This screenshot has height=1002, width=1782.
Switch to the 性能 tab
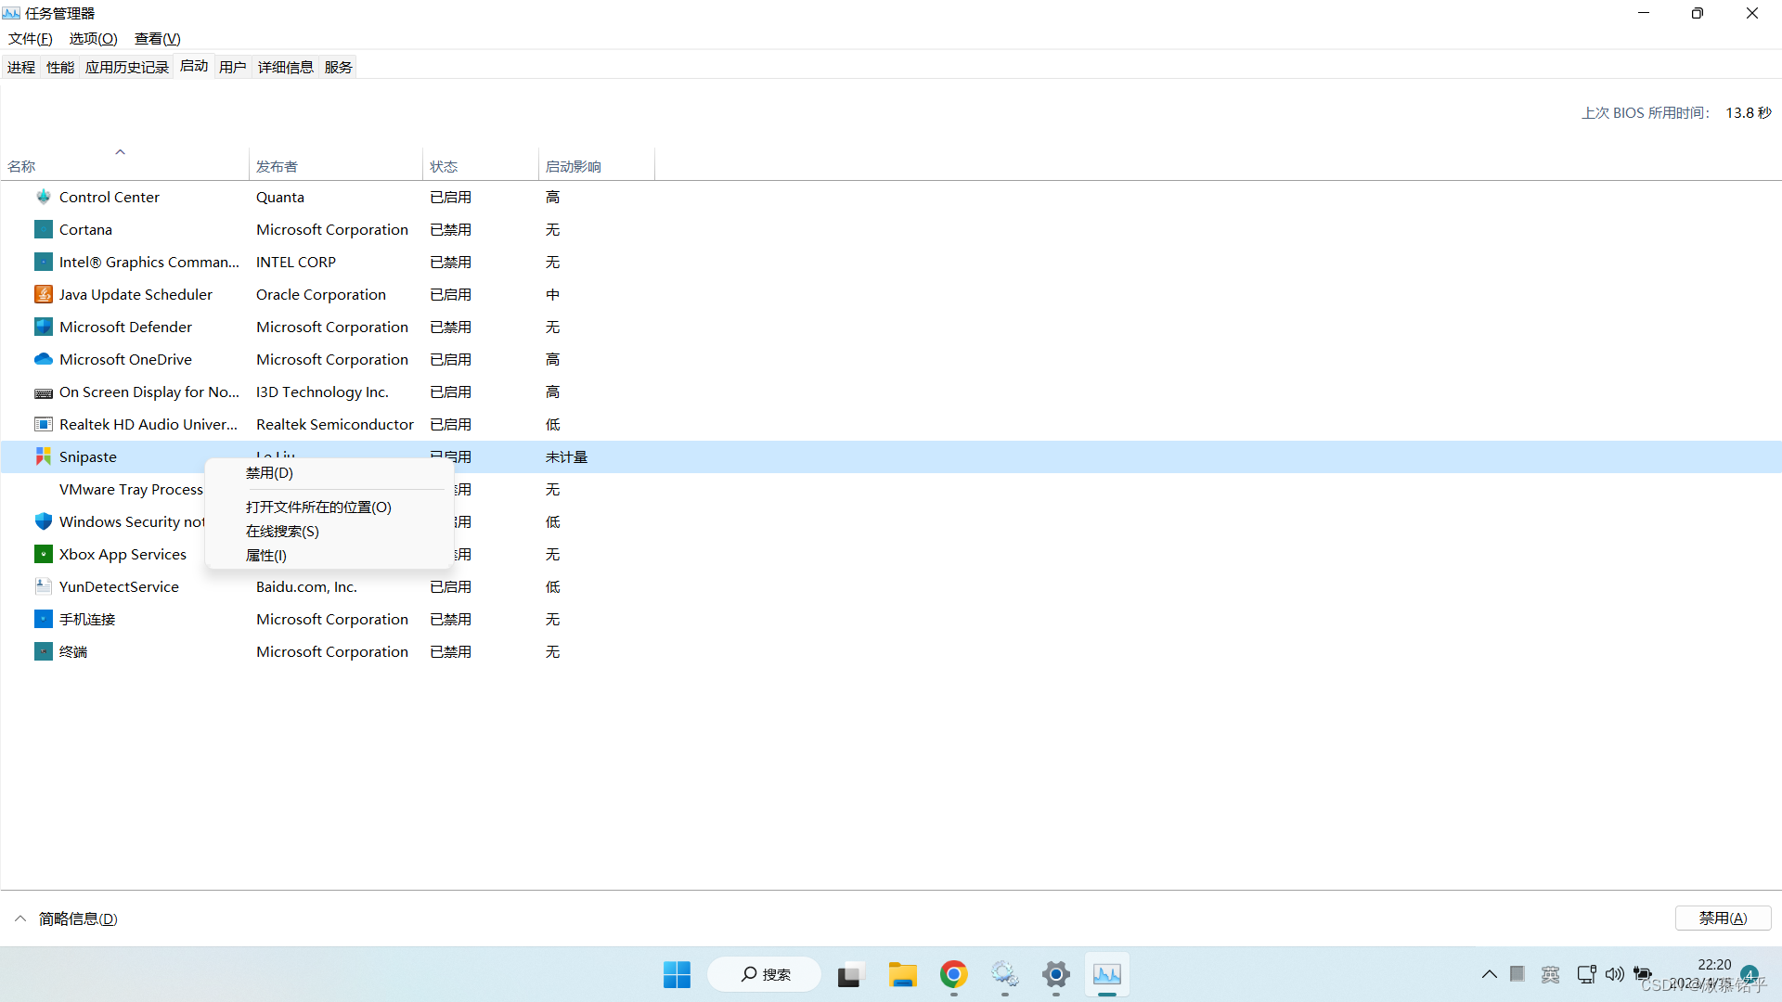pos(60,67)
